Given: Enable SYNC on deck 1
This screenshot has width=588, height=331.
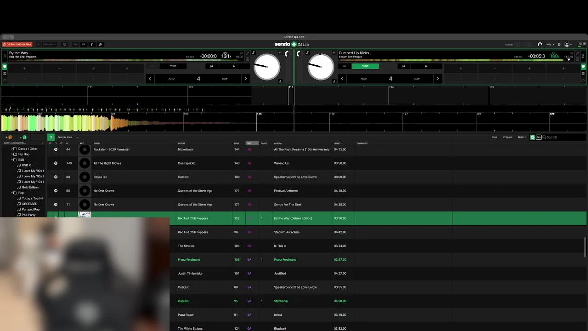Looking at the screenshot, I should tap(173, 66).
